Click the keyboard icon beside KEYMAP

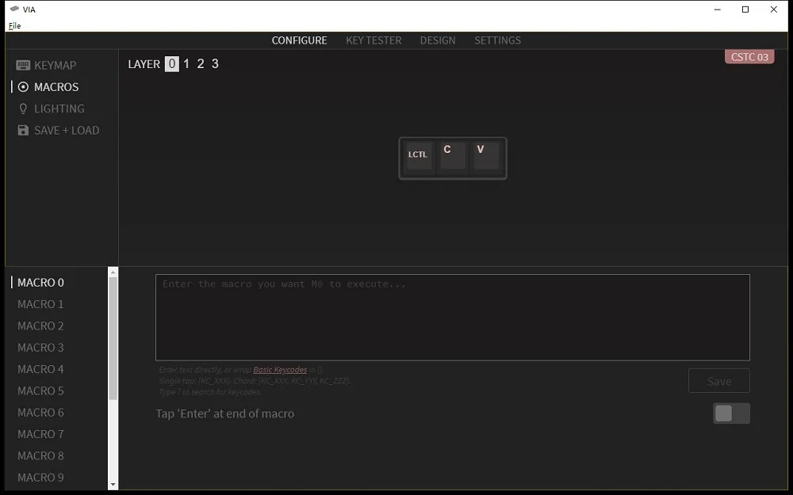[23, 66]
